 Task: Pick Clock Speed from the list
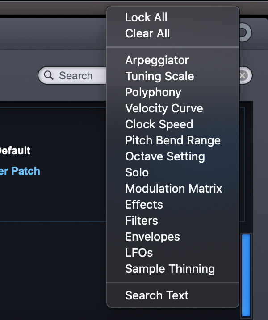173,124
